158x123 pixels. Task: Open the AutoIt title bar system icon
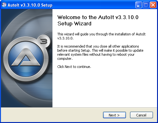pyautogui.click(x=4, y=5)
